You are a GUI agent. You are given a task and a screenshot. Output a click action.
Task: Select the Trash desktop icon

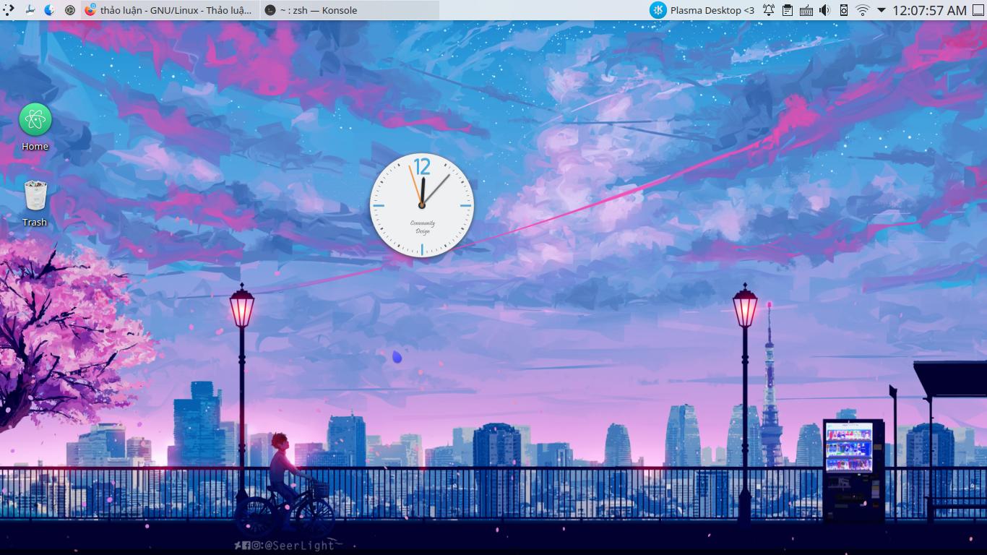35,203
